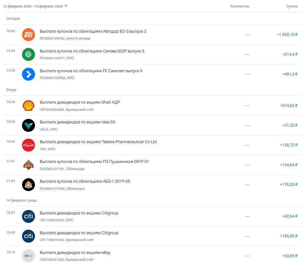The width and height of the screenshot is (302, 265).
Task: Click the amount +1 592,16 ₽
Action: click(x=287, y=34)
